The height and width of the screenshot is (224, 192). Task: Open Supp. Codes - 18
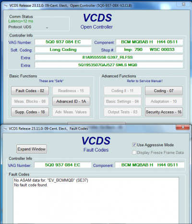tap(30, 112)
